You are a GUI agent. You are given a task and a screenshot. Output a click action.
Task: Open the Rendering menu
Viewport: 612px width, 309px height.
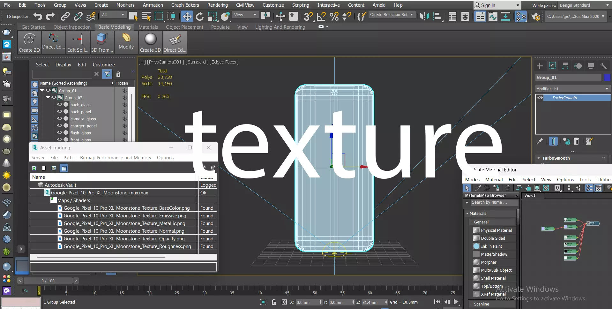[x=218, y=5]
